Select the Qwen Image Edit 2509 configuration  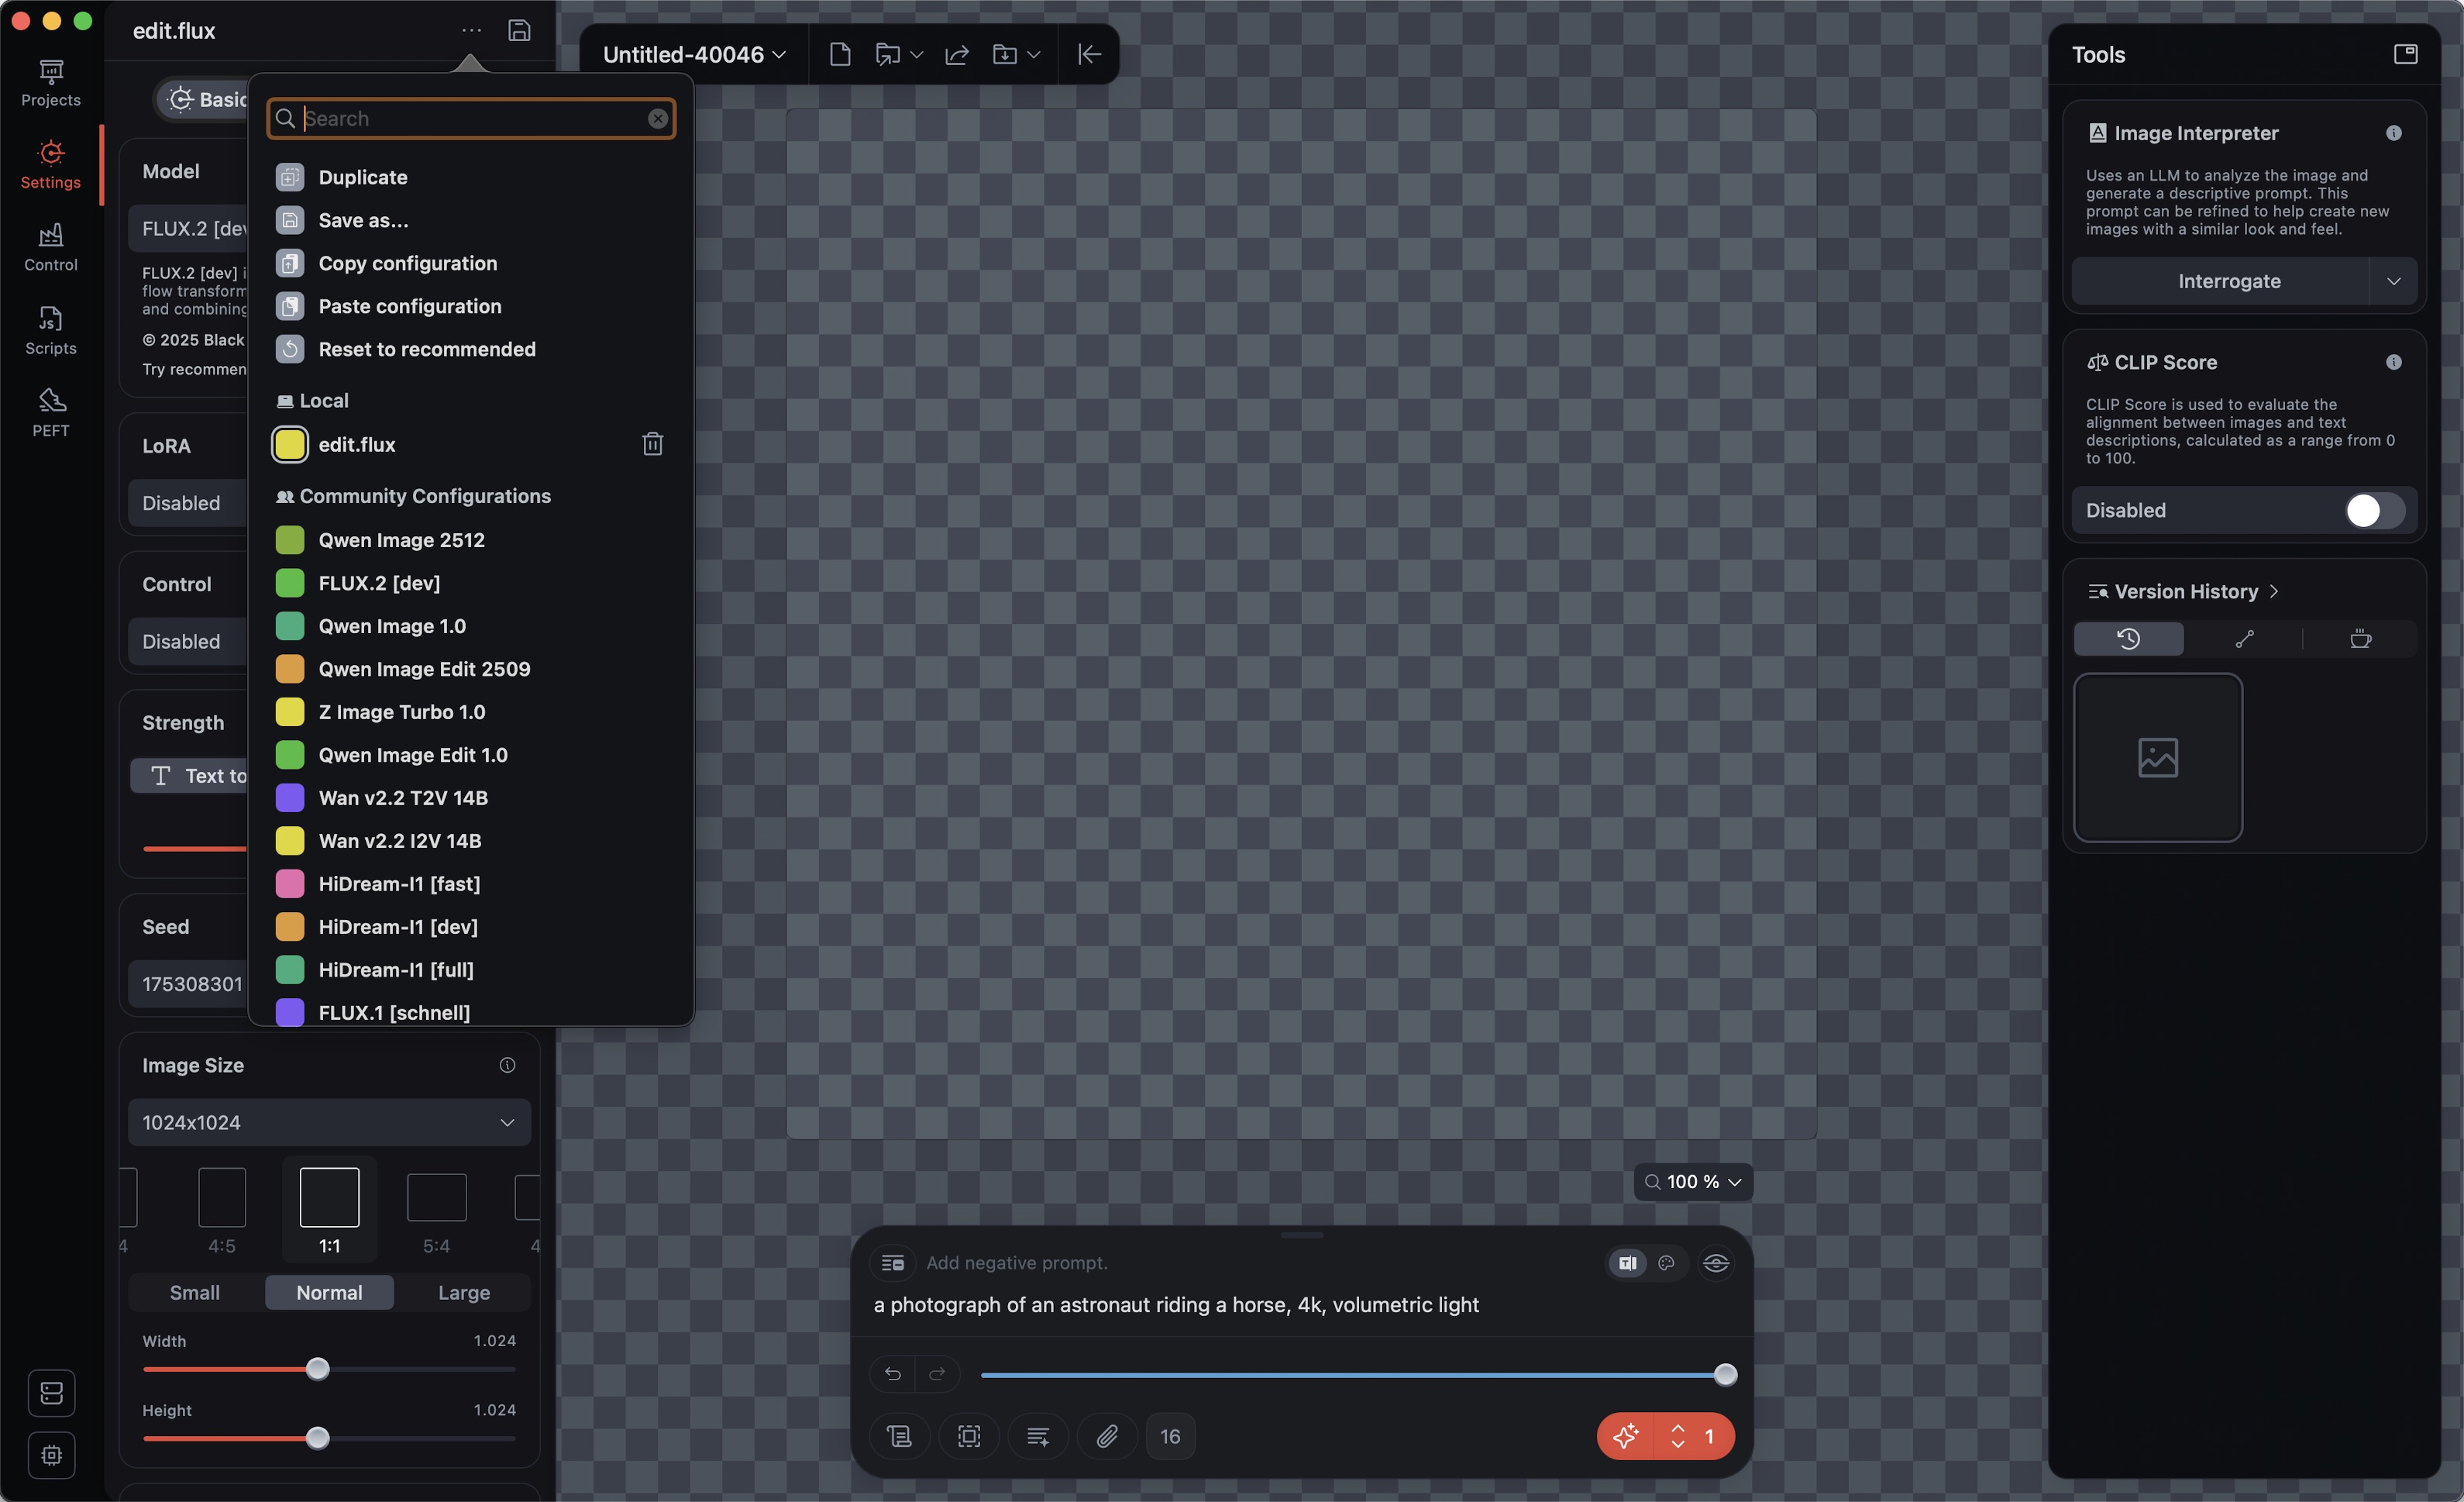[424, 669]
